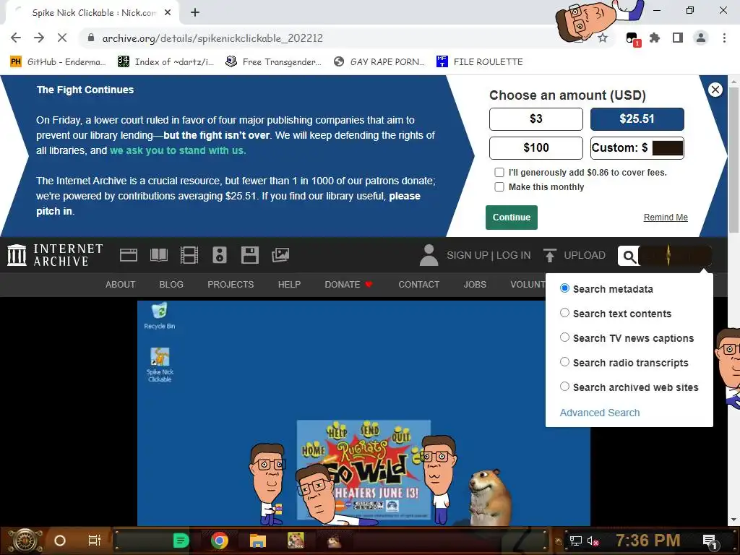Open the GitHub - Enderma... bookmark
This screenshot has width=740, height=555.
pos(58,62)
